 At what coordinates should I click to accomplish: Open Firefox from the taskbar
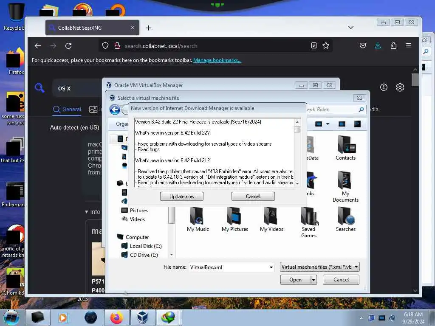116,318
